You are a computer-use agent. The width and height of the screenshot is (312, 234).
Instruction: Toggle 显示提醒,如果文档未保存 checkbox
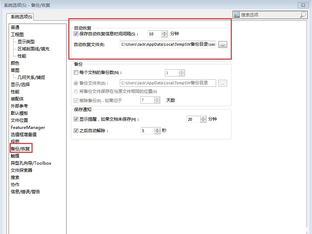coord(76,119)
